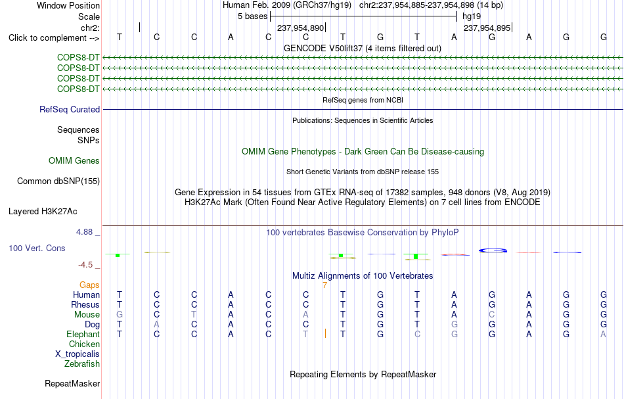Image resolution: width=624 pixels, height=399 pixels.
Task: Click the 'Window Position' track label
Action: coord(68,5)
